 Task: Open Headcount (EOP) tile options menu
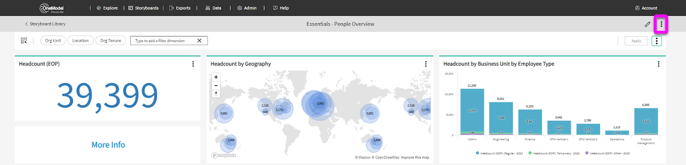click(193, 64)
